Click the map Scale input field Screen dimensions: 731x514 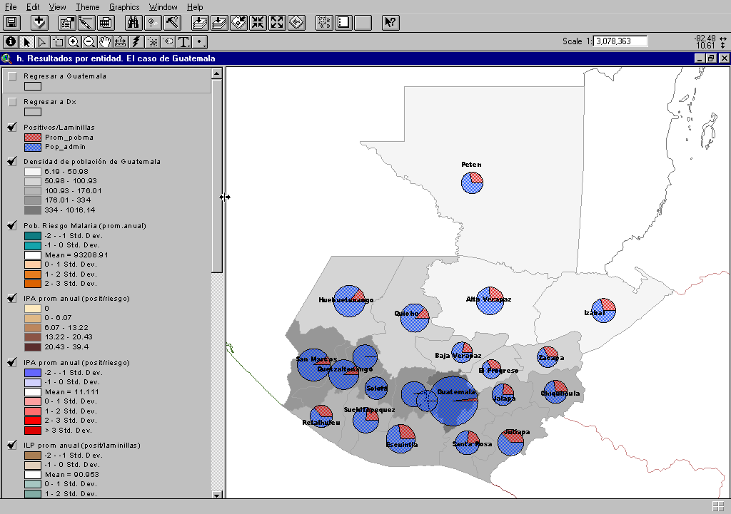click(x=620, y=41)
